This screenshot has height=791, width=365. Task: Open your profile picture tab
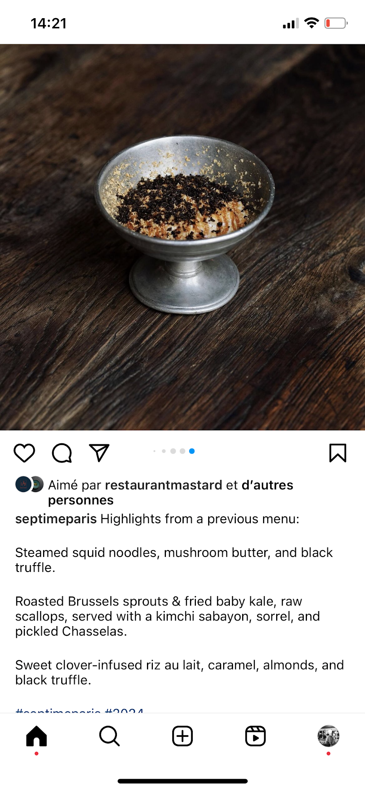tap(328, 736)
